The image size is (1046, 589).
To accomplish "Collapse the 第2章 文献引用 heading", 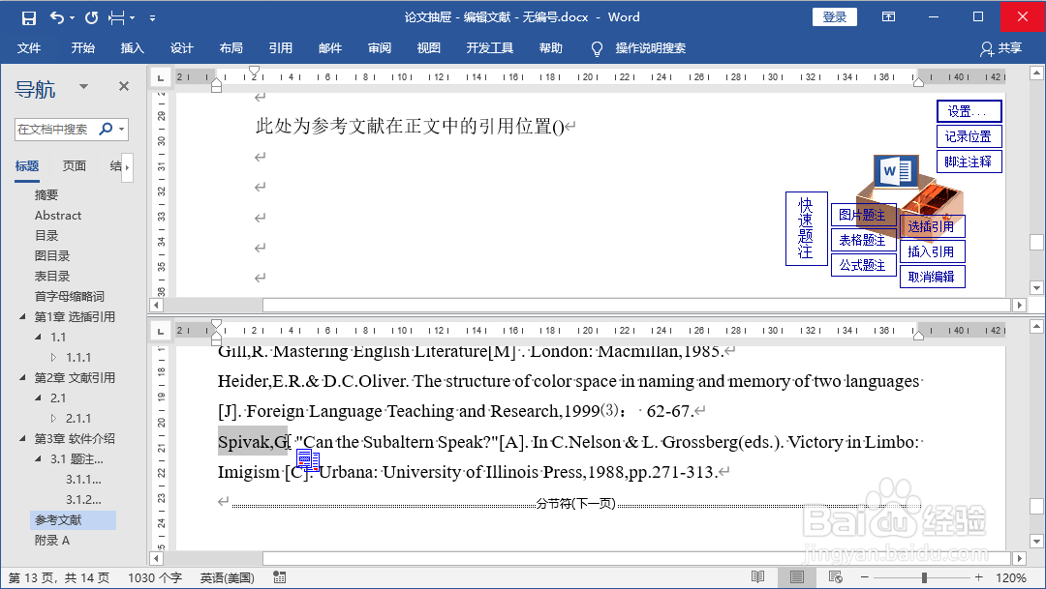I will pyautogui.click(x=22, y=378).
